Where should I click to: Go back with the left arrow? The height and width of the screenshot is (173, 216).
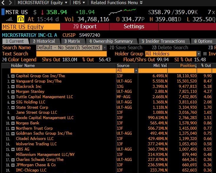[3, 3]
